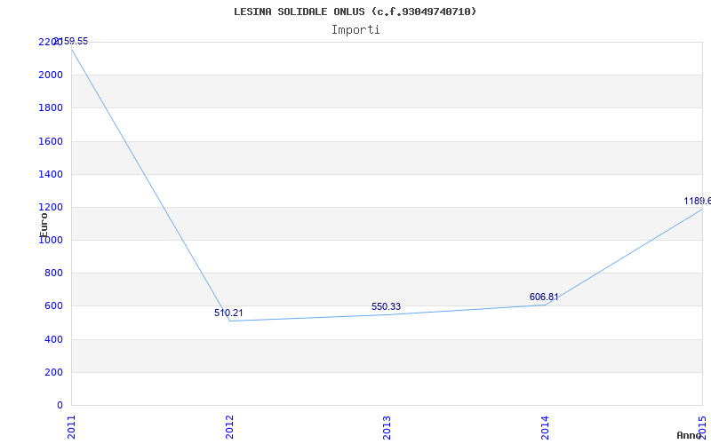Click the 800 y-axis tick label
This screenshot has width=711, height=444.
[53, 274]
